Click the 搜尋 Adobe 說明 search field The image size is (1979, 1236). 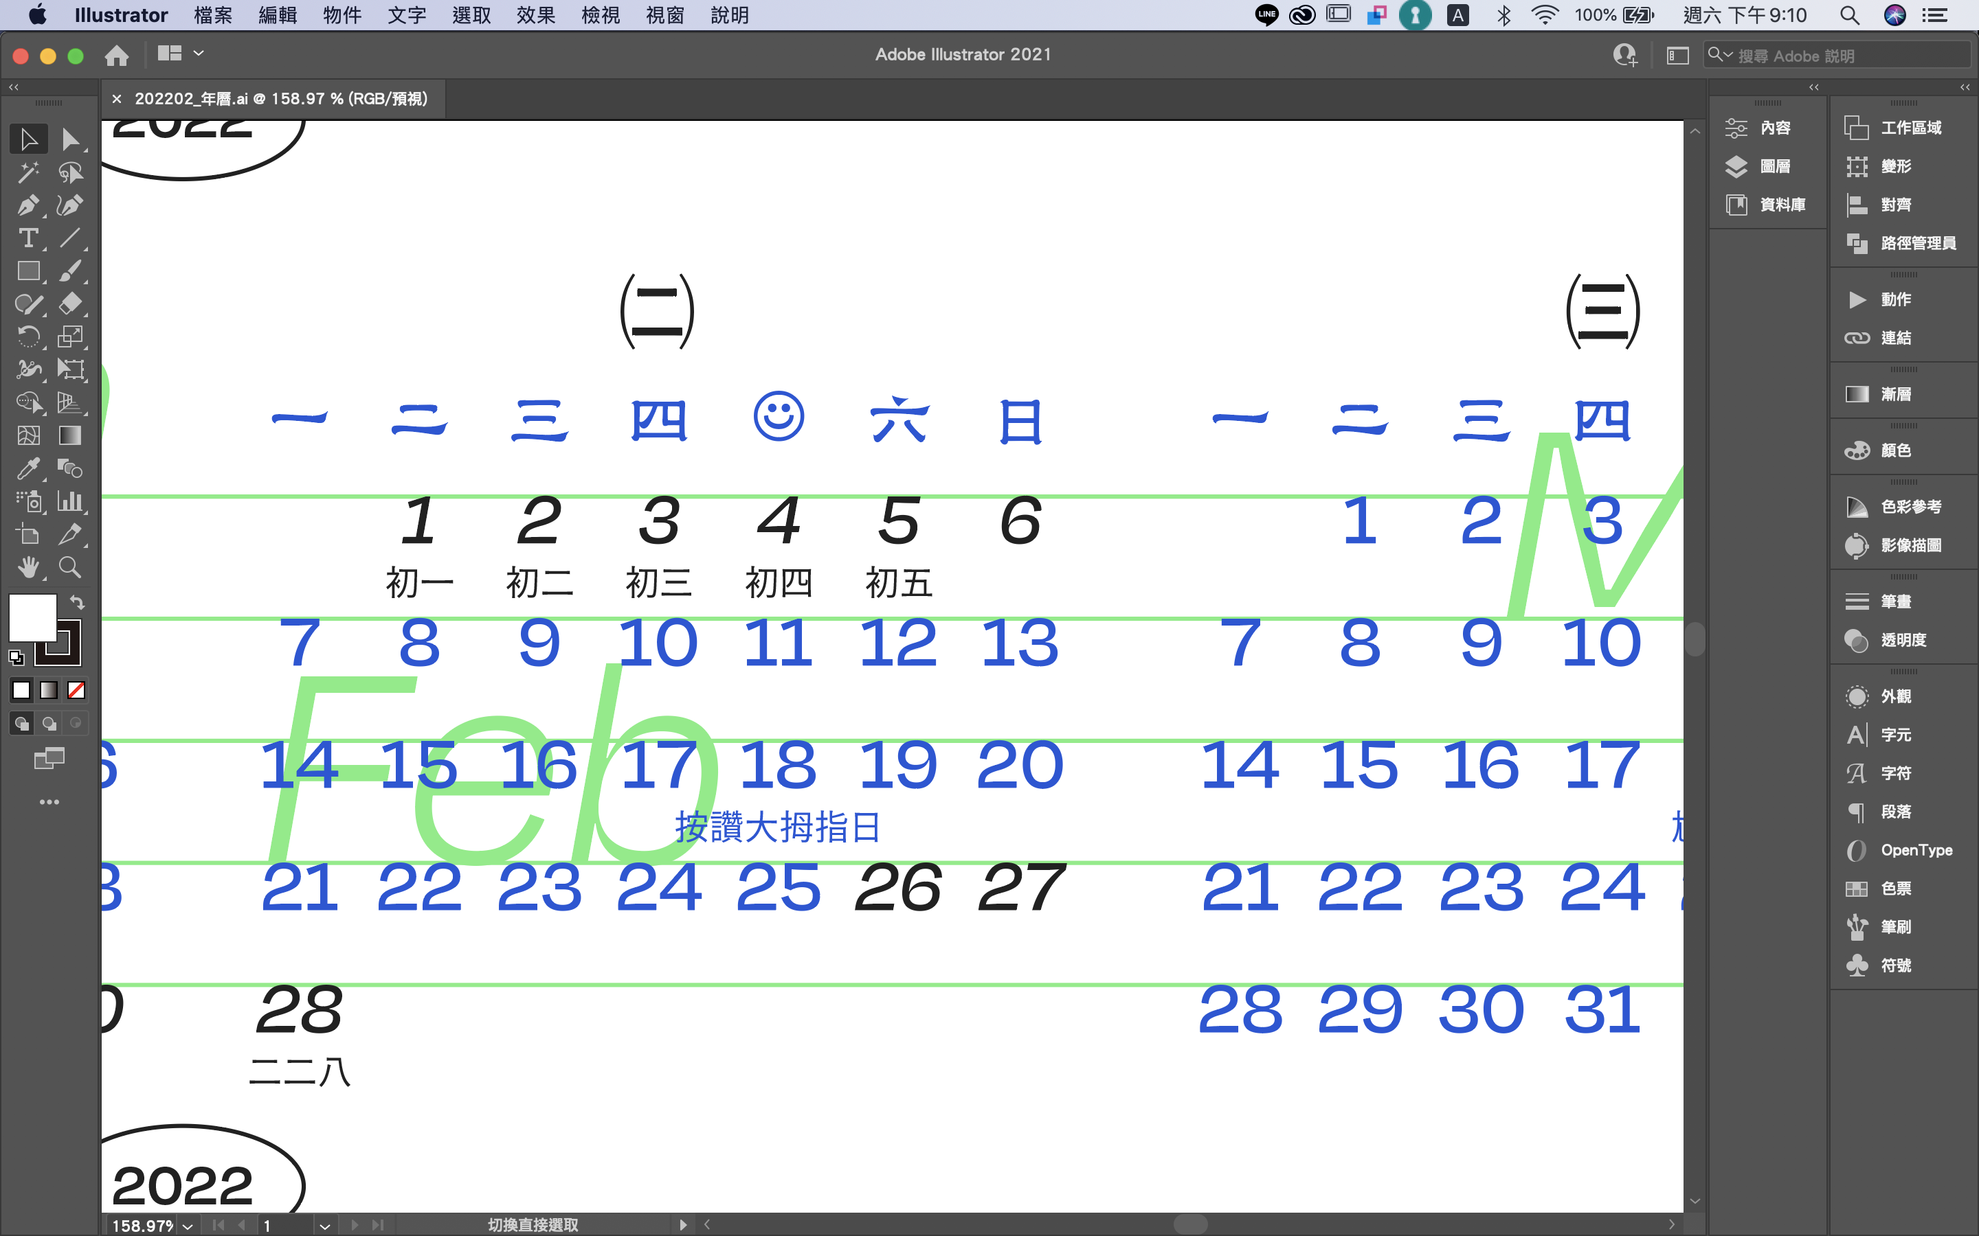tap(1837, 55)
